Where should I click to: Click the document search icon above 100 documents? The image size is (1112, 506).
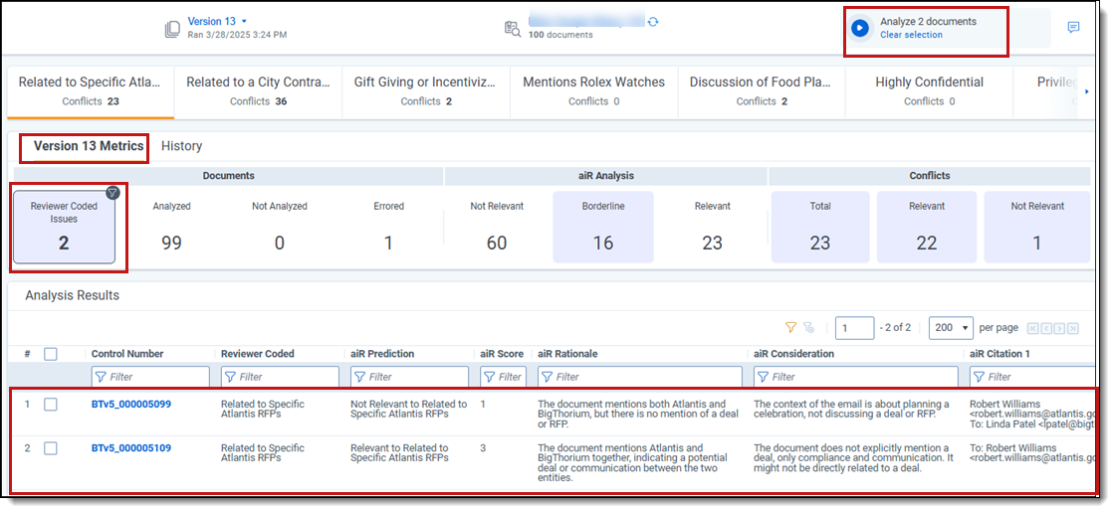click(x=512, y=28)
